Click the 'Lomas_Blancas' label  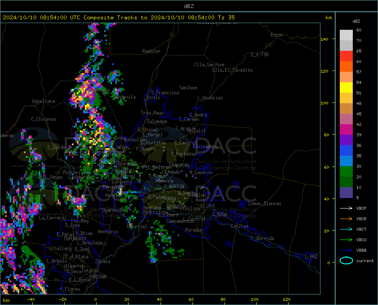265,203
